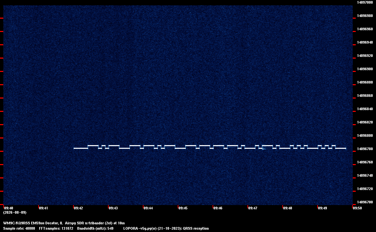
Task: Click the 14096860 frequency label
Action: [x=365, y=96]
